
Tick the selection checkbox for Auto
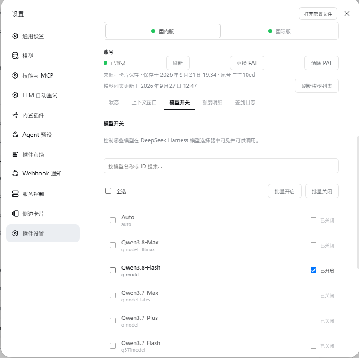(112, 220)
